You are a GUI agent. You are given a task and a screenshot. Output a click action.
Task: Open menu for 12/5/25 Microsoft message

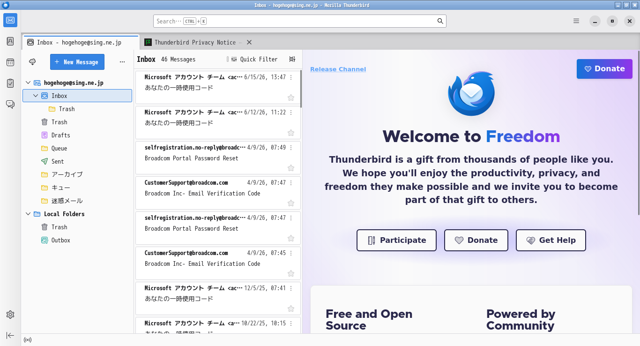pyautogui.click(x=291, y=288)
